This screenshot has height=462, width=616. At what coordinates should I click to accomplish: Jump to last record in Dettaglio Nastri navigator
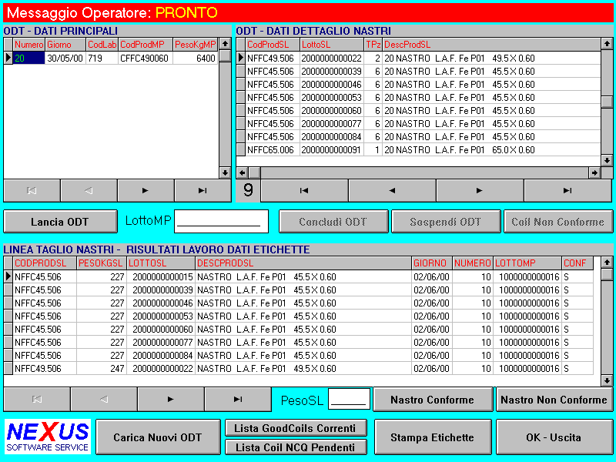[567, 190]
